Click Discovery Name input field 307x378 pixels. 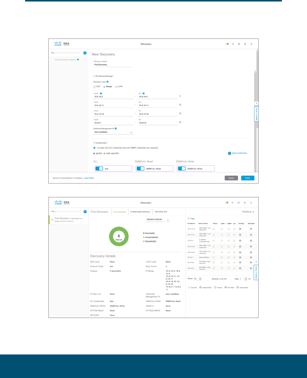coord(113,65)
